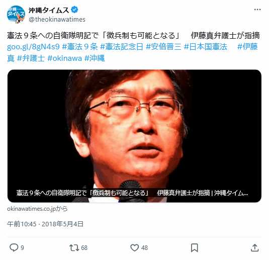Bookmark this tweet

195,248
